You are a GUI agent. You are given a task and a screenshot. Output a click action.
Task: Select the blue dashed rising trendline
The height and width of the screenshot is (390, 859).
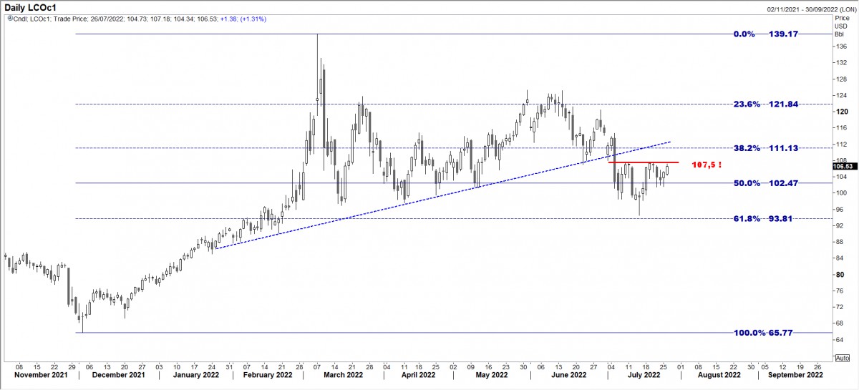point(429,193)
